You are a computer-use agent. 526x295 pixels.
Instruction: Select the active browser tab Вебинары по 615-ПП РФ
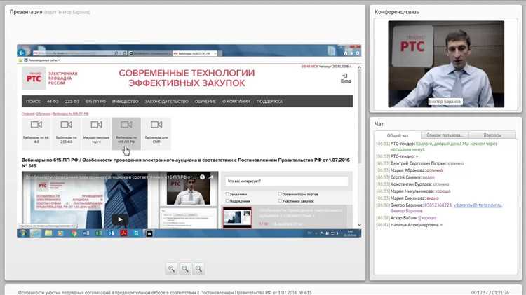point(195,53)
